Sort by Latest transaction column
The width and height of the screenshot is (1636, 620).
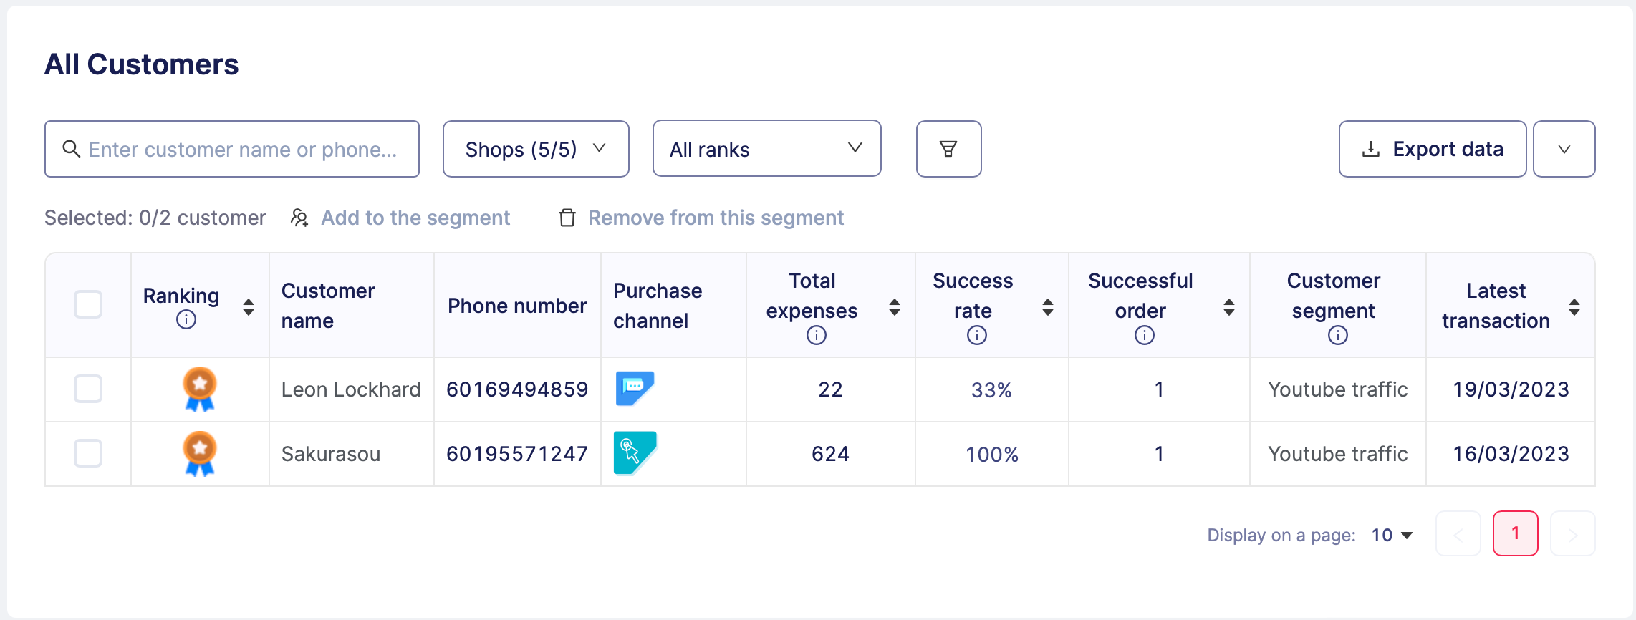click(1574, 307)
